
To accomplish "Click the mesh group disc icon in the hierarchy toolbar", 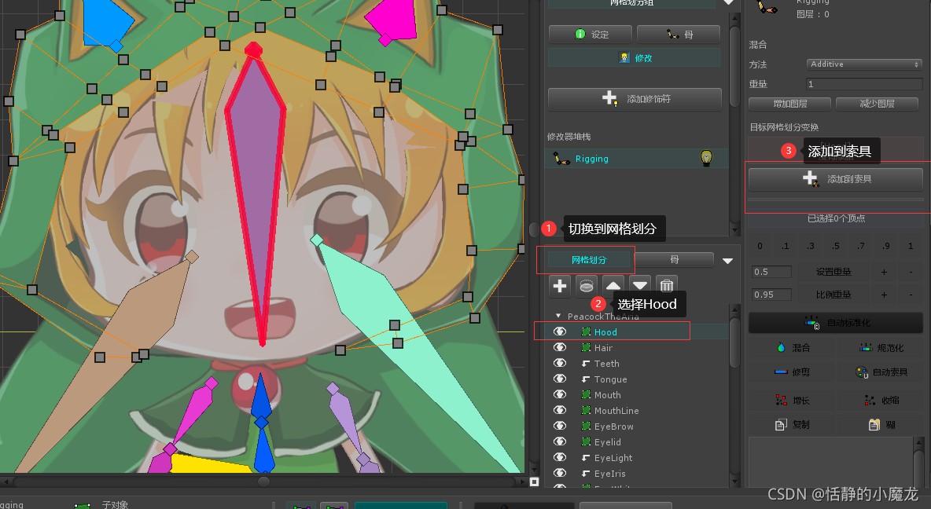I will click(586, 286).
